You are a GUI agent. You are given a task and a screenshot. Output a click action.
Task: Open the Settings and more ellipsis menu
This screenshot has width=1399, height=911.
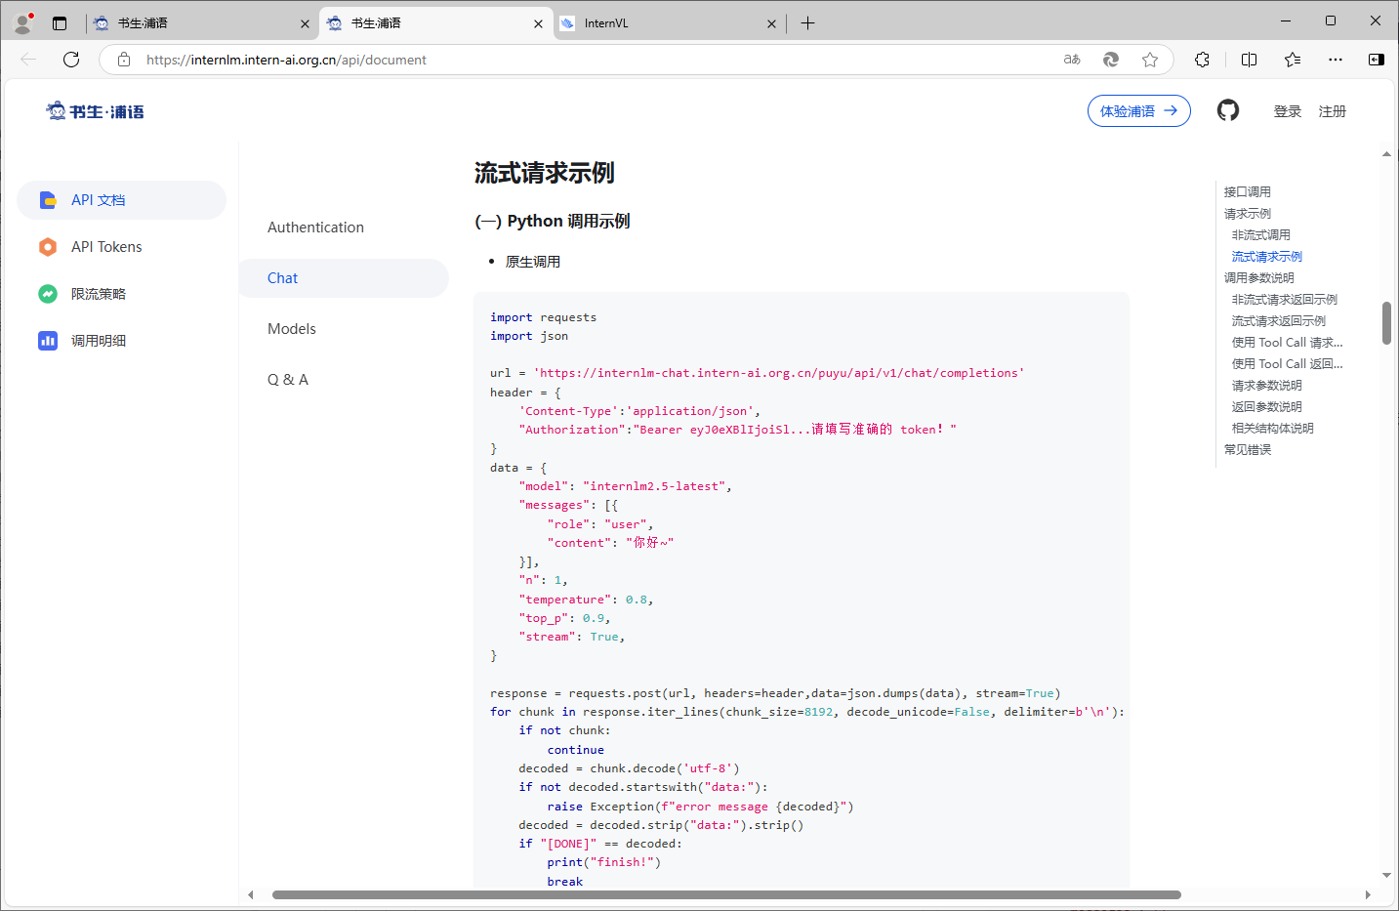point(1336,60)
